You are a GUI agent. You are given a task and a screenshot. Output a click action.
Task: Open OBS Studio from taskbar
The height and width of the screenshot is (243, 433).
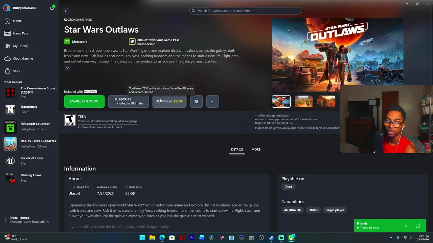click(x=261, y=238)
